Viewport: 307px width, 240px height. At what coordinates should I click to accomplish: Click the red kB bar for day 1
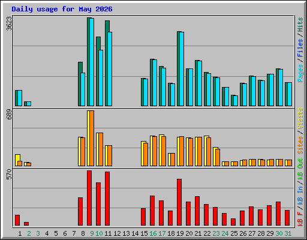tap(17, 220)
